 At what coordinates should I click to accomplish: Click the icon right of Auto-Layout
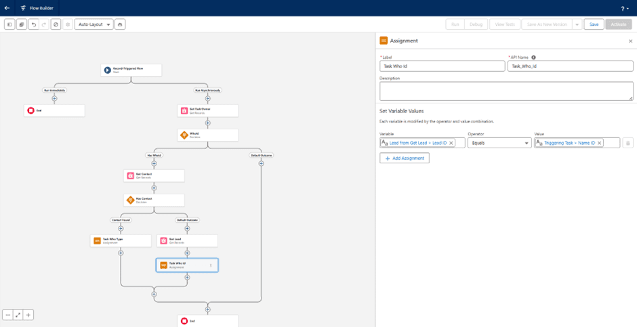click(120, 24)
